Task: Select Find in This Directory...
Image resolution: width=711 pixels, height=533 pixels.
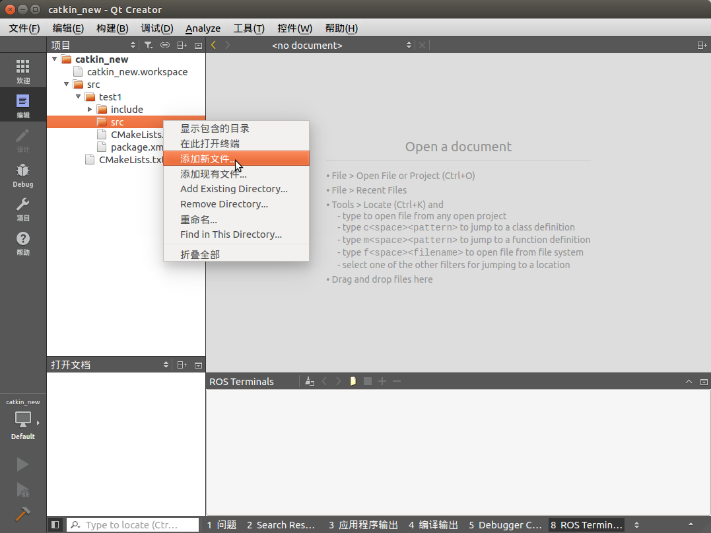Action: [x=236, y=234]
